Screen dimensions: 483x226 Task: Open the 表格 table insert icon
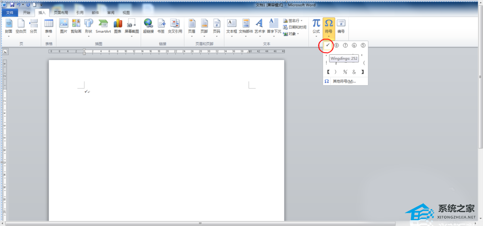(49, 27)
